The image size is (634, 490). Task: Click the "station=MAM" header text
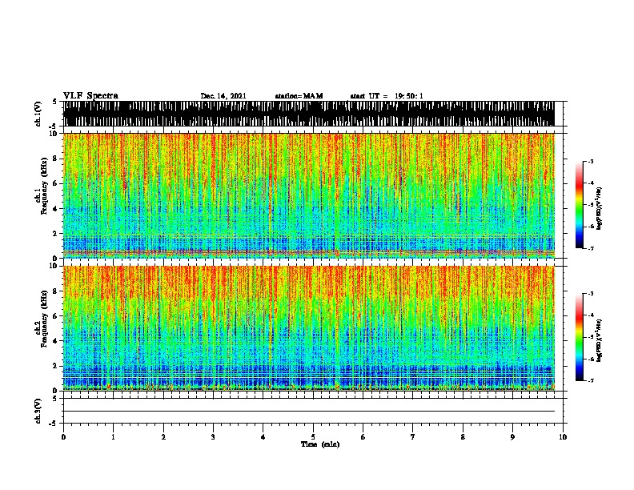(x=299, y=96)
